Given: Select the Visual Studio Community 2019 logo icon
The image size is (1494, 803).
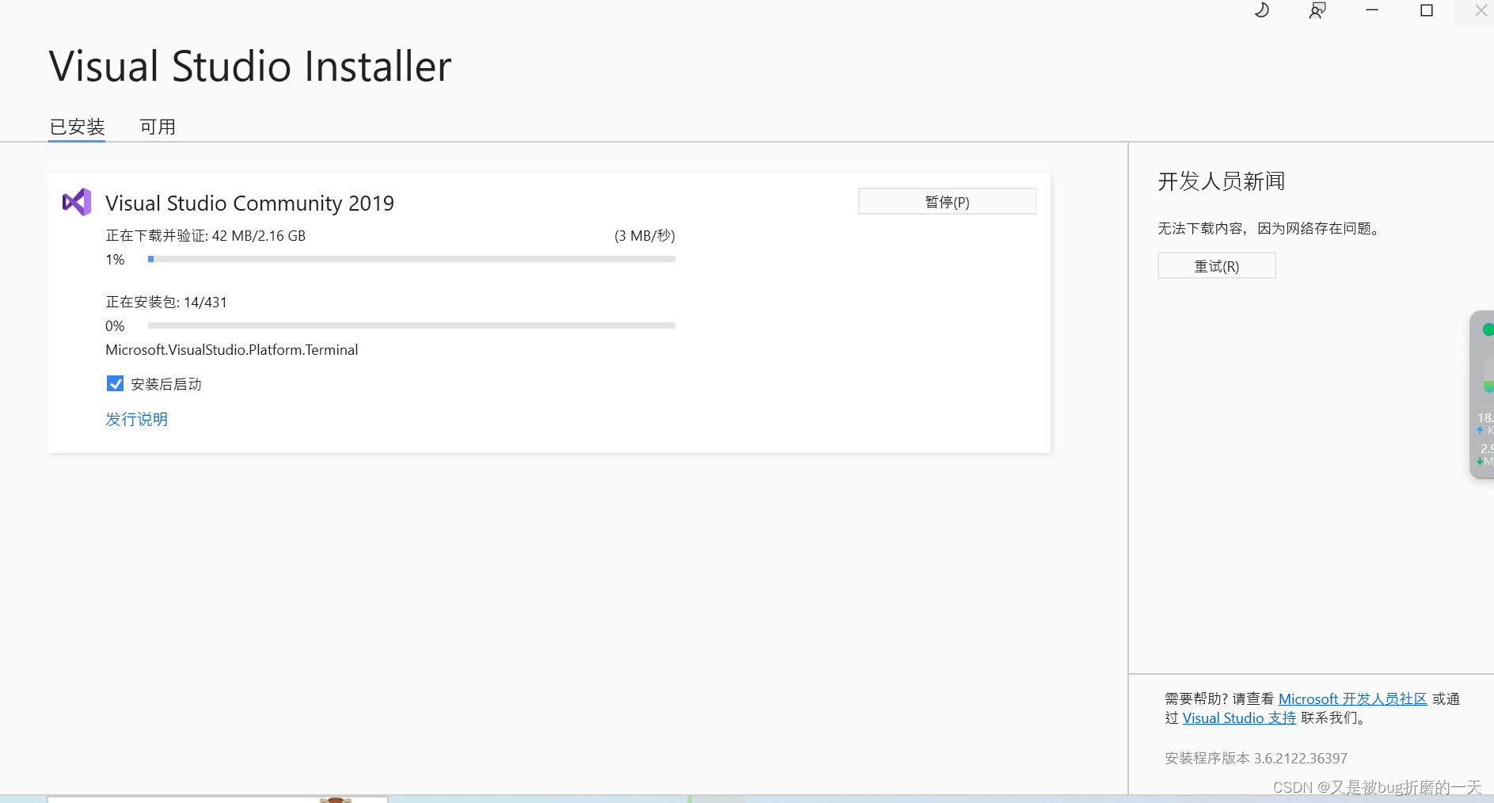Looking at the screenshot, I should tap(76, 202).
